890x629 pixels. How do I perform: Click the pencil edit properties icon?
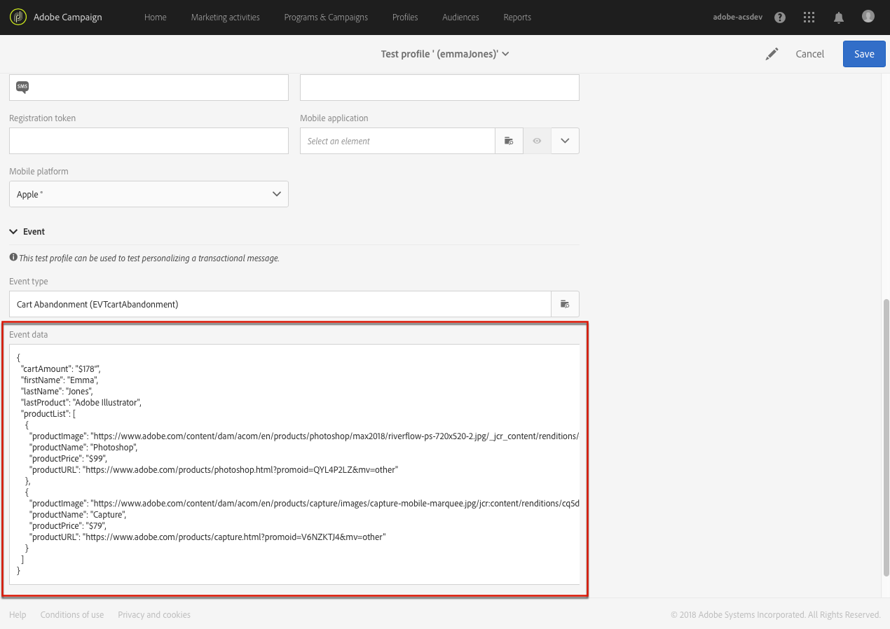772,54
